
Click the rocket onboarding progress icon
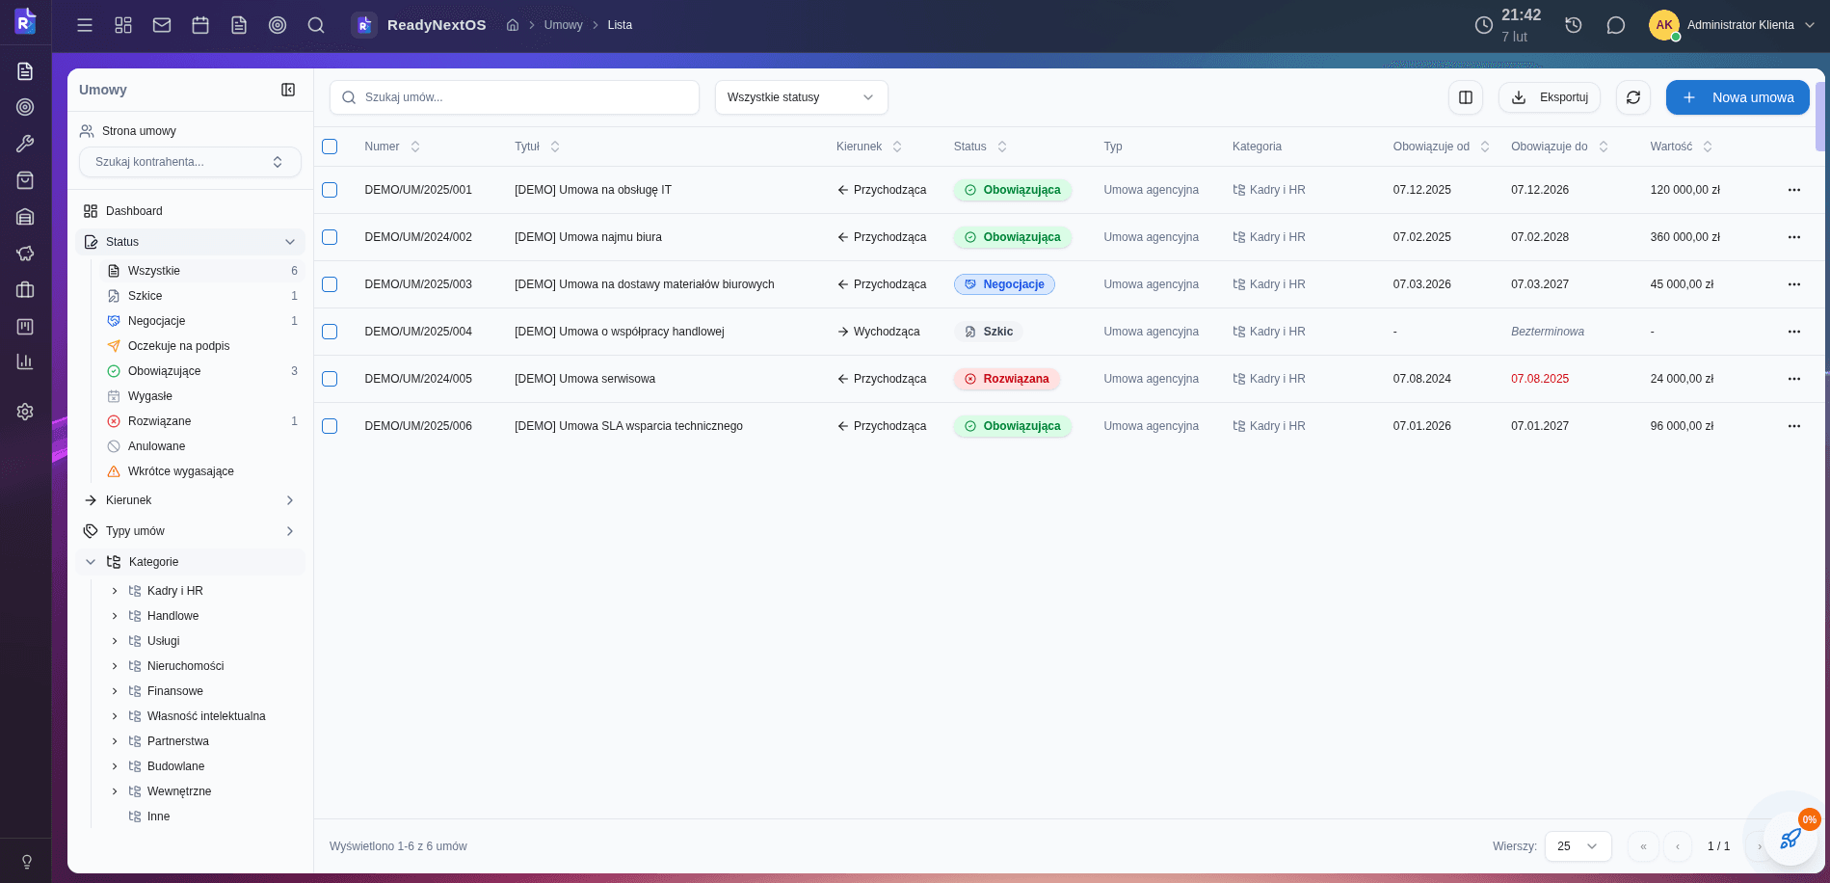pyautogui.click(x=1790, y=839)
